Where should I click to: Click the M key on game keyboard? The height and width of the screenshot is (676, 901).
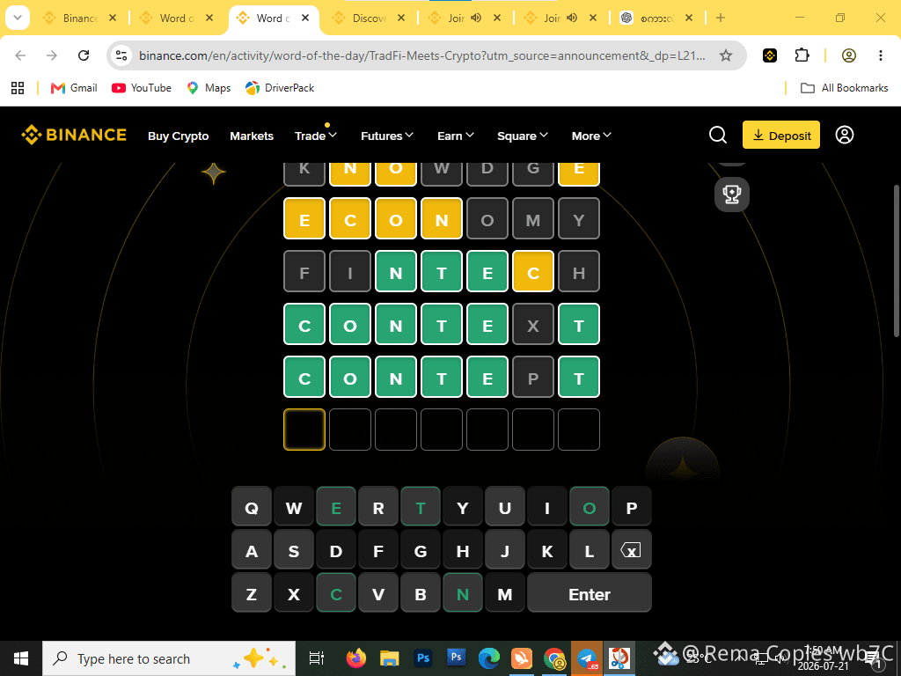click(x=504, y=594)
